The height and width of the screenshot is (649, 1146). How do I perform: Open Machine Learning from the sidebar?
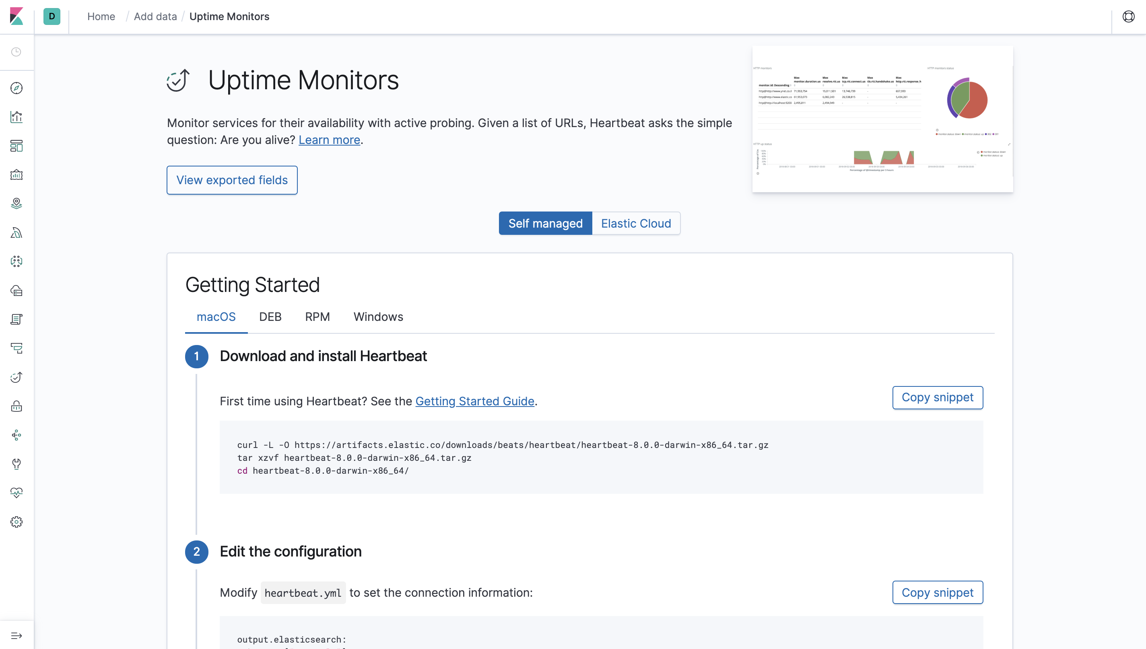coord(16,233)
